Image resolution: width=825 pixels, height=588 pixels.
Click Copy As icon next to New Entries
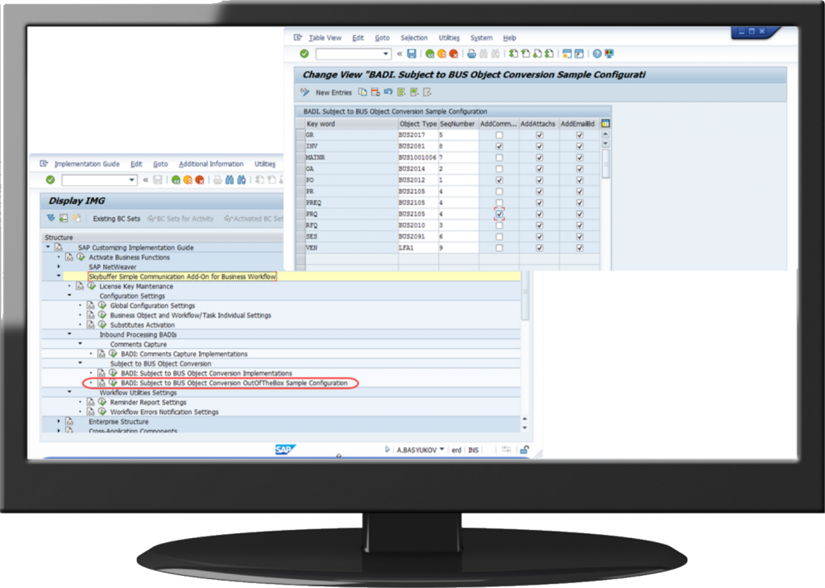(363, 92)
